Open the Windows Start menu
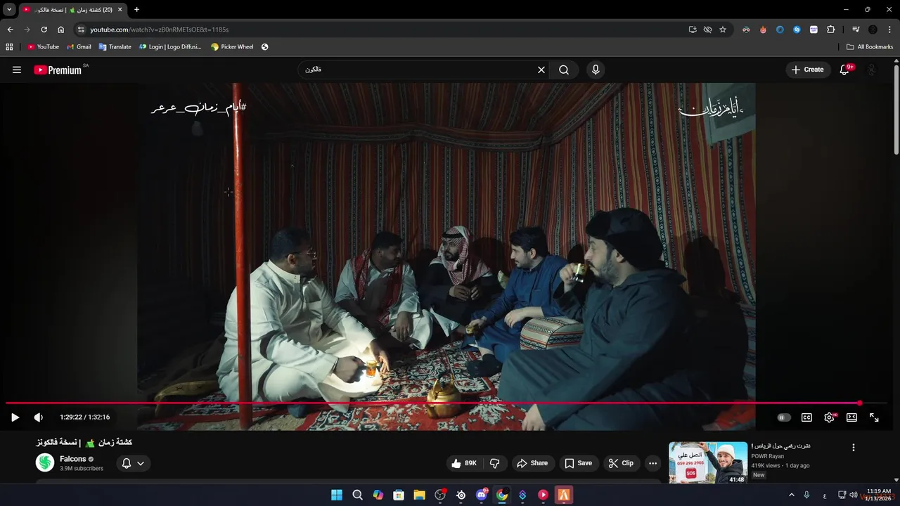Screen dimensions: 900x506 click(337, 495)
